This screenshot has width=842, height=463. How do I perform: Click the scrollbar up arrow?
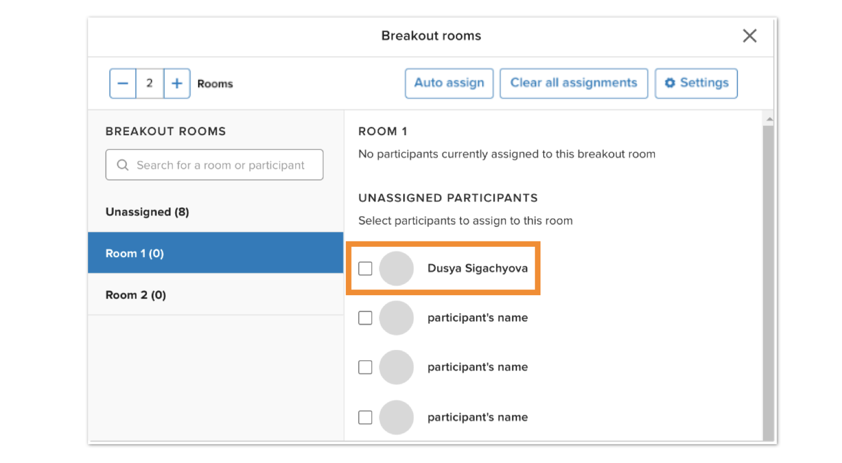[769, 119]
